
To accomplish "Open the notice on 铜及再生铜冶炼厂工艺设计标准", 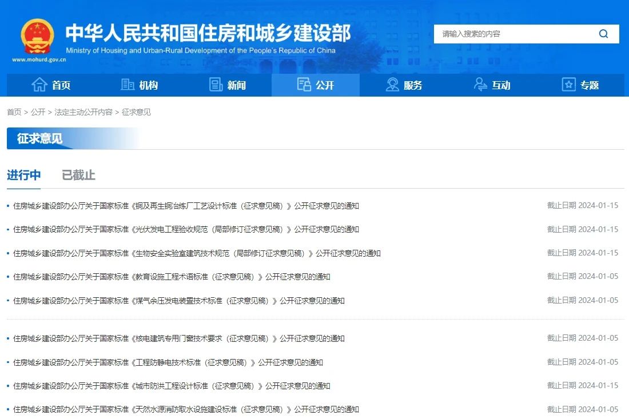I will tap(186, 206).
